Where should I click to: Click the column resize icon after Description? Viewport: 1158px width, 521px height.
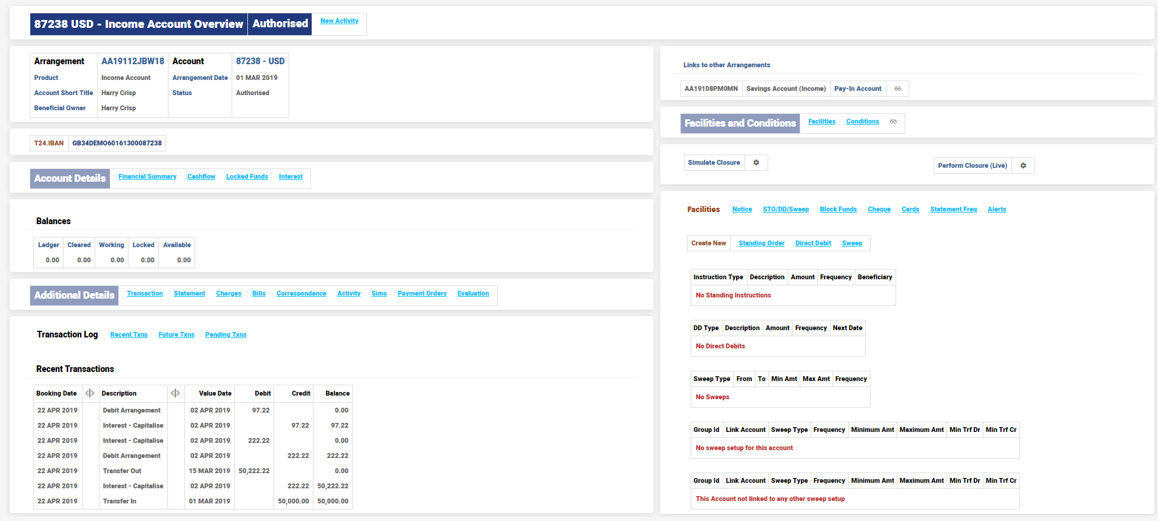175,393
